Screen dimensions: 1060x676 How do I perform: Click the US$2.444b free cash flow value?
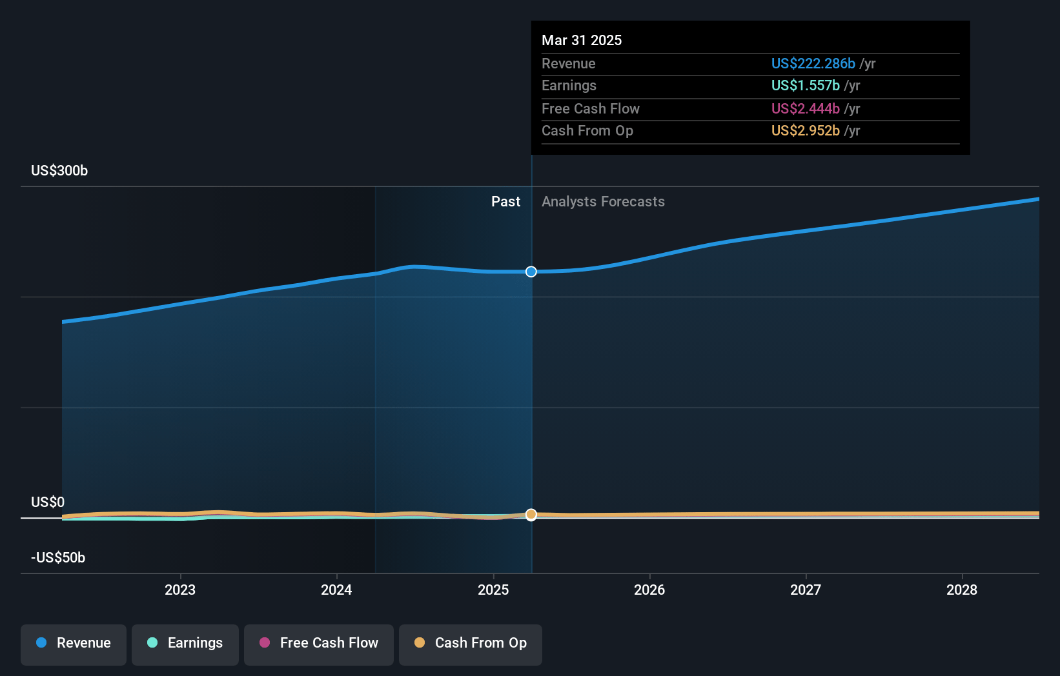(806, 108)
